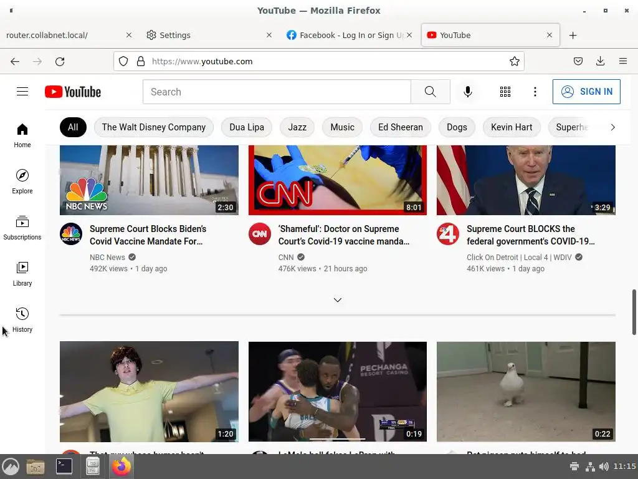
Task: Open History in sidebar
Action: click(22, 320)
